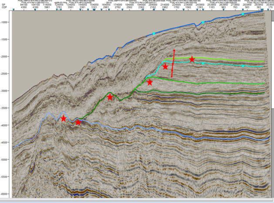Select the red vertical well path line
Image resolution: width=274 pixels, height=203 pixels.
pyautogui.click(x=173, y=63)
